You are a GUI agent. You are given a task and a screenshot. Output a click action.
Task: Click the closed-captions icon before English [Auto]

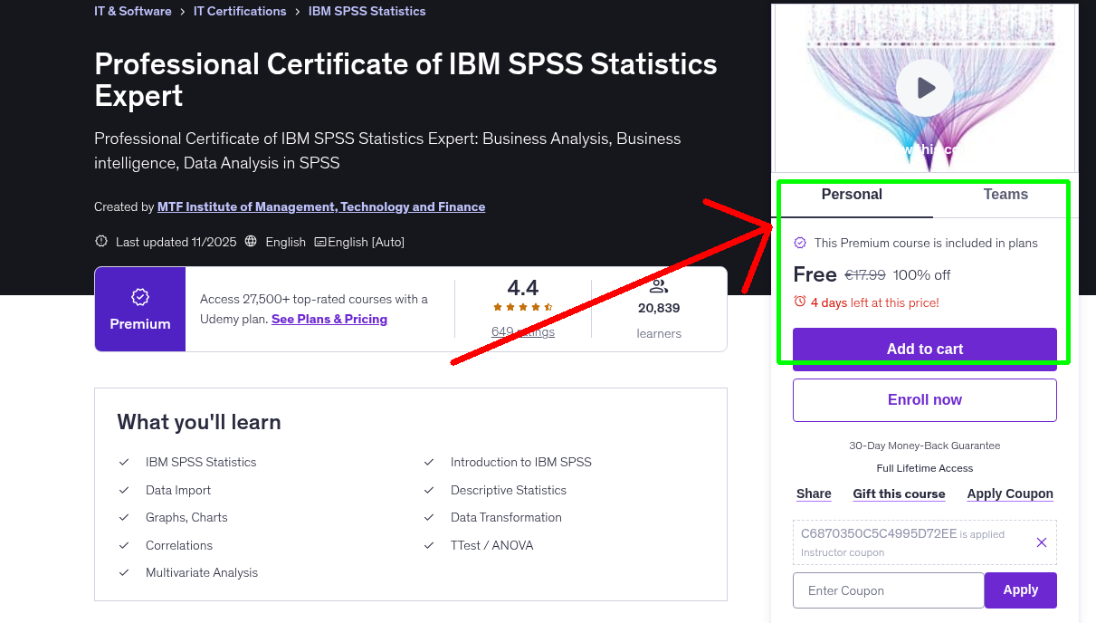(x=320, y=242)
